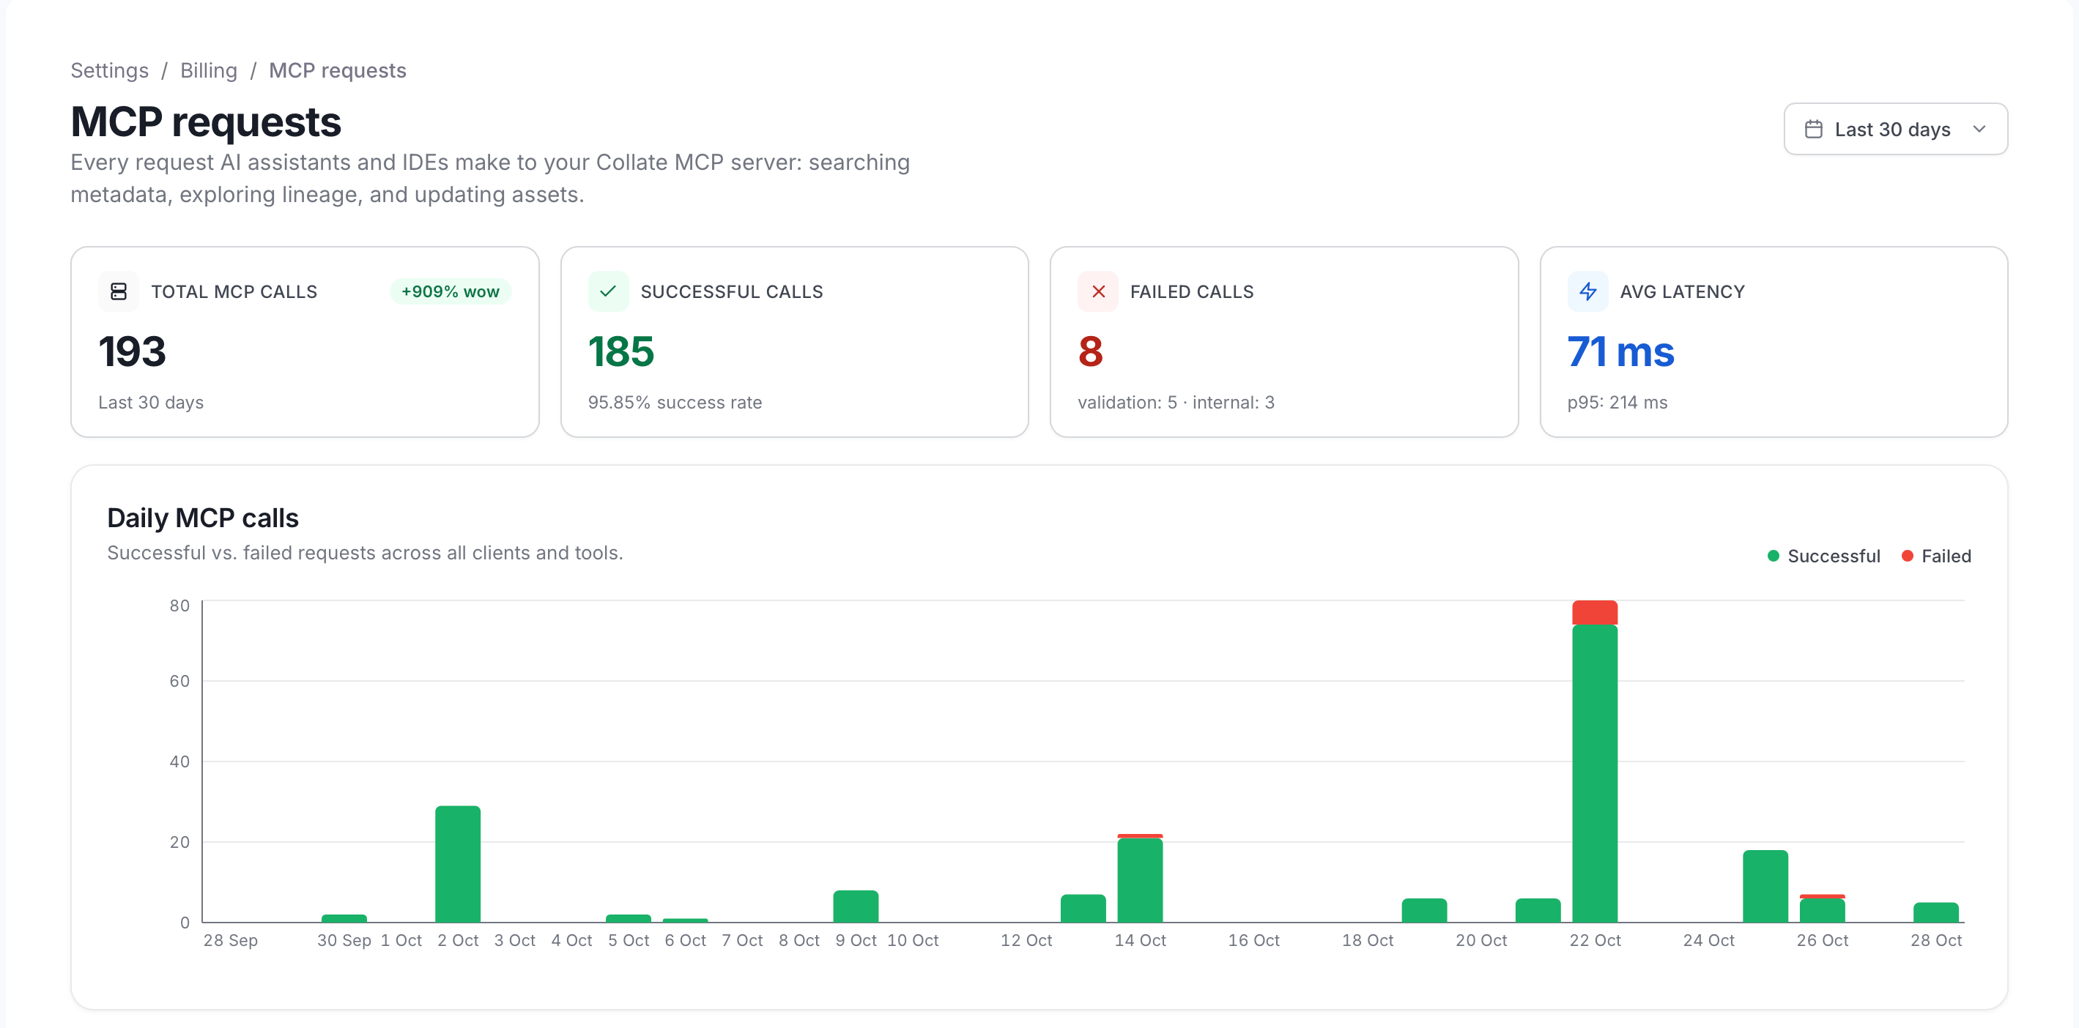Select the tall green bar for 22 Oct
The width and height of the screenshot is (2079, 1028).
click(1595, 773)
